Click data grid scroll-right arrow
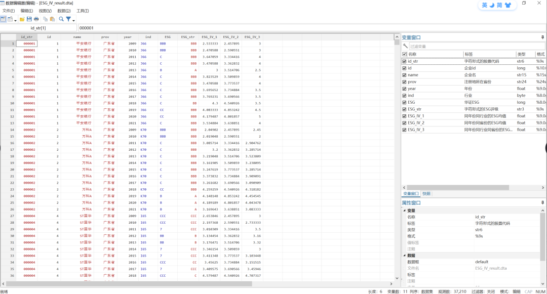Image resolution: width=547 pixels, height=294 pixels. click(x=391, y=284)
